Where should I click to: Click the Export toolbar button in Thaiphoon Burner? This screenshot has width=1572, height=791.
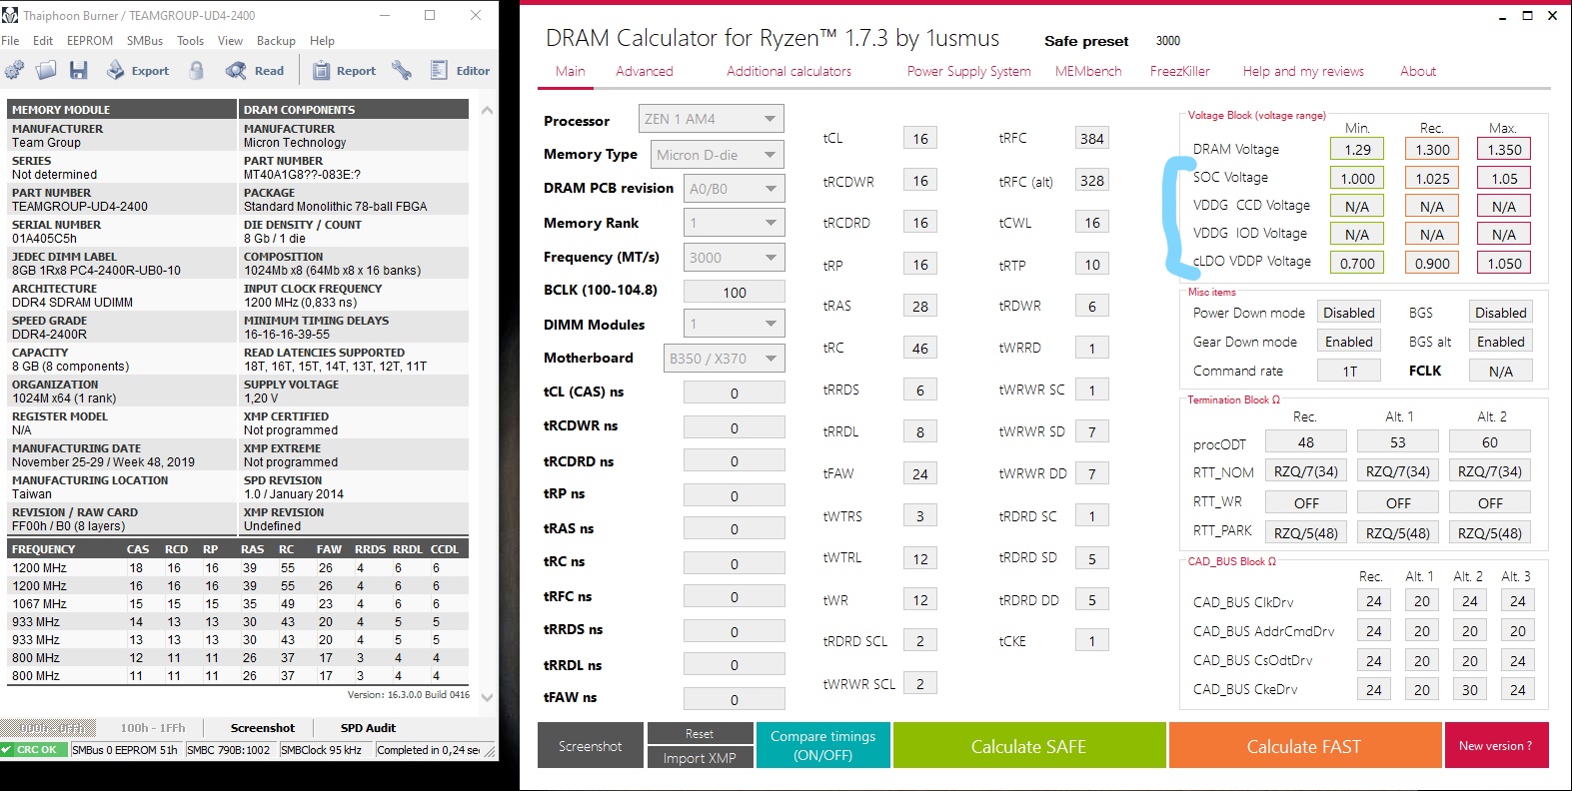(138, 70)
